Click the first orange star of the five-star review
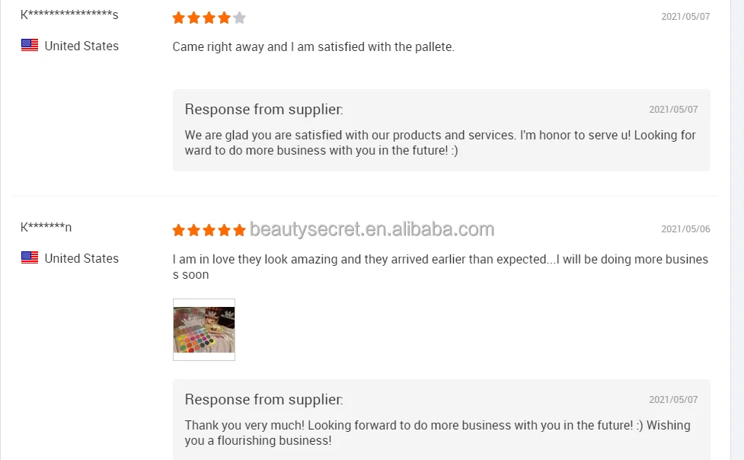The image size is (744, 460). click(x=179, y=230)
